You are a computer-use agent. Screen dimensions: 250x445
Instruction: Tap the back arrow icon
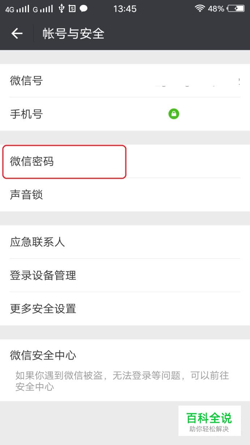tap(17, 34)
